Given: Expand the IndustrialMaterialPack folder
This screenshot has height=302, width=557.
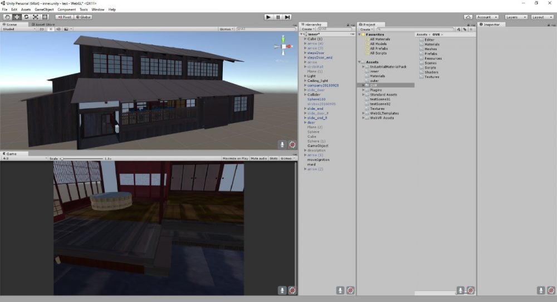Looking at the screenshot, I should pyautogui.click(x=365, y=67).
